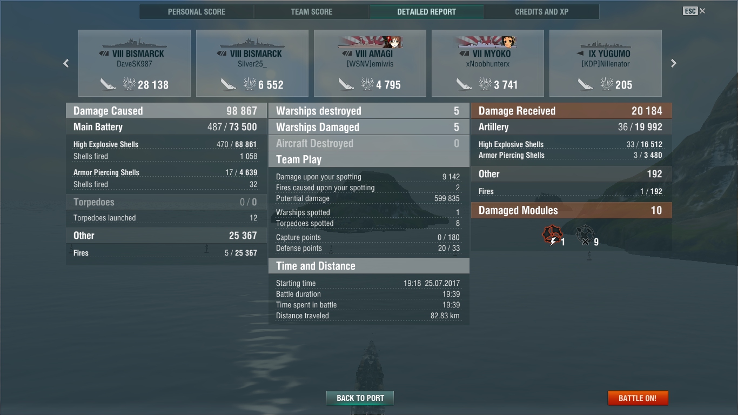Select the VIII Bismarck DaveSK987 card

[x=135, y=63]
